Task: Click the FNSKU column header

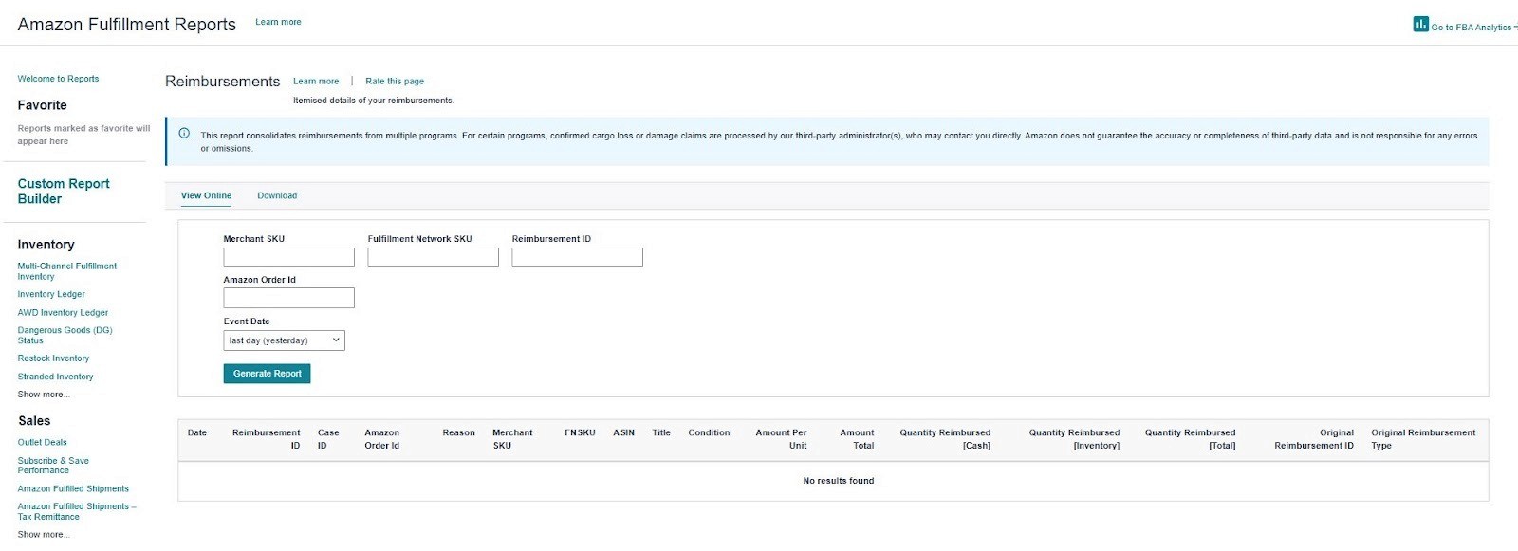Action: [581, 432]
